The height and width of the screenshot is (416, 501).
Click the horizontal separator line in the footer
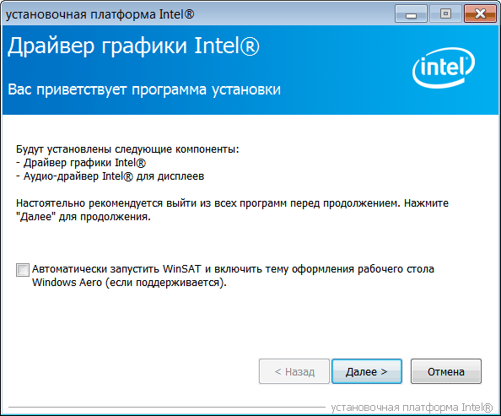pos(167,408)
